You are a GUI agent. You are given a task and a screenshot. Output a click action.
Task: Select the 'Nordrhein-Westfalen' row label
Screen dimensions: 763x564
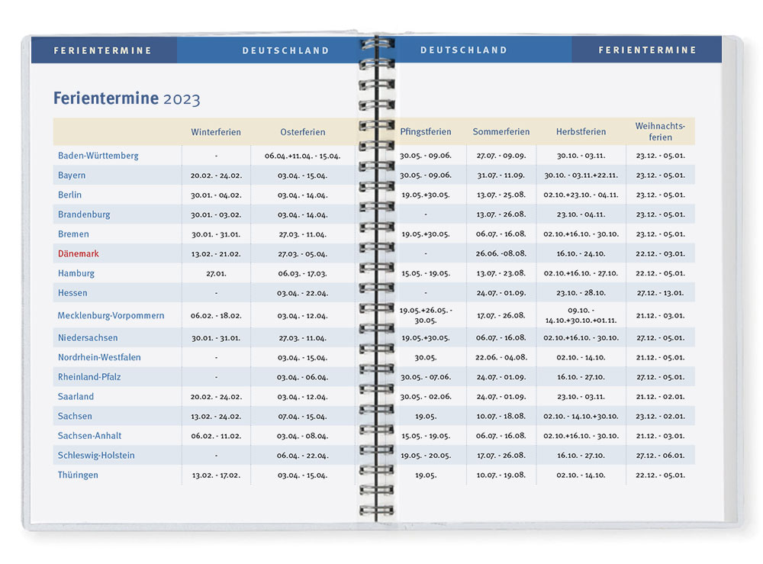point(99,357)
